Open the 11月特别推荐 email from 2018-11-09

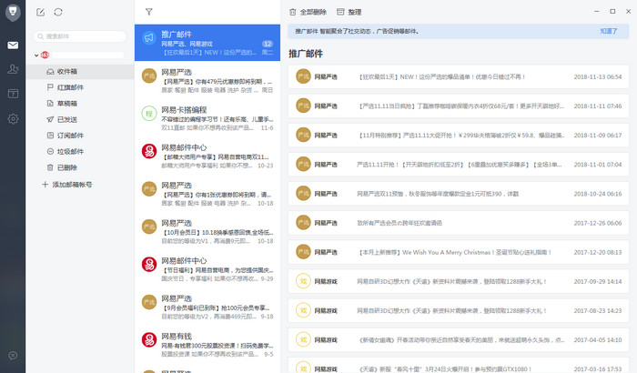pyautogui.click(x=459, y=136)
